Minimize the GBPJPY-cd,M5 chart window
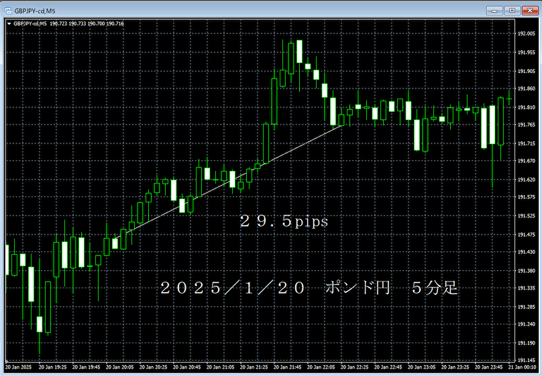Image resolution: width=542 pixels, height=376 pixels. [x=494, y=11]
